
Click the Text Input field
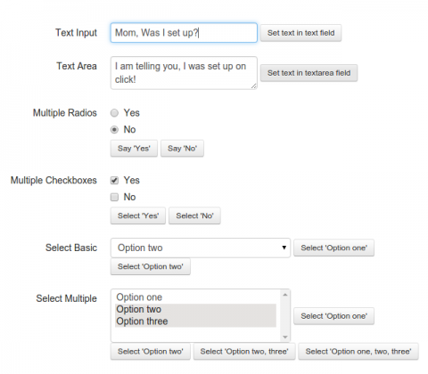coord(184,33)
